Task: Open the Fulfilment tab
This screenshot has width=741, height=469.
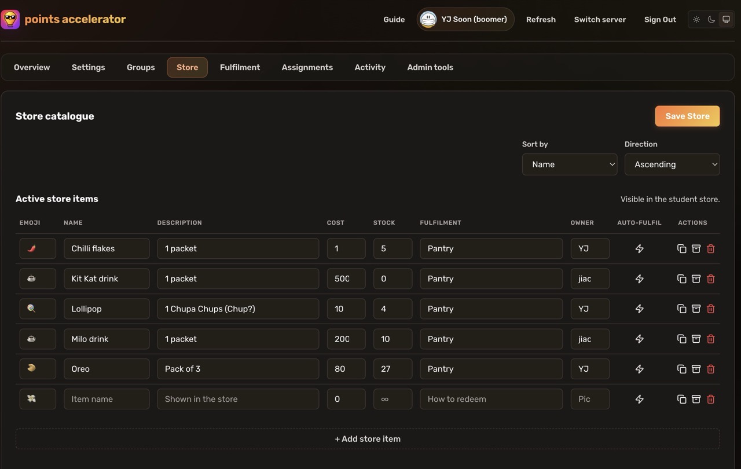Action: (240, 67)
